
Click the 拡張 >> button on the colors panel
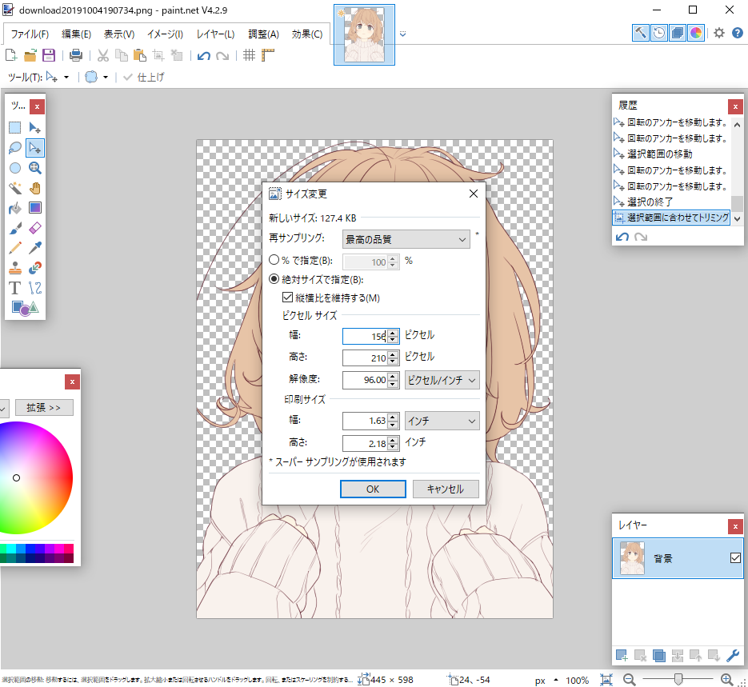coord(44,407)
